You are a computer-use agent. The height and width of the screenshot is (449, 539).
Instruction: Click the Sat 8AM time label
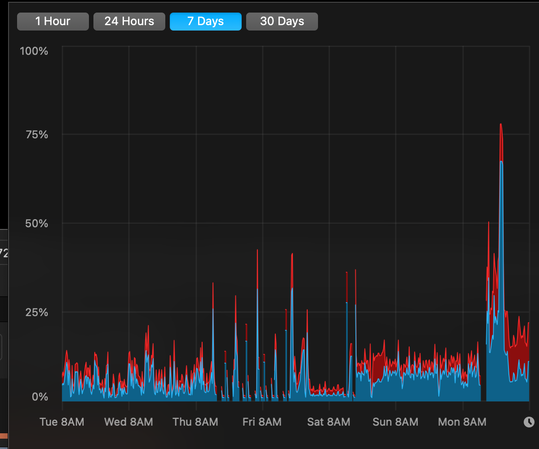click(x=329, y=422)
